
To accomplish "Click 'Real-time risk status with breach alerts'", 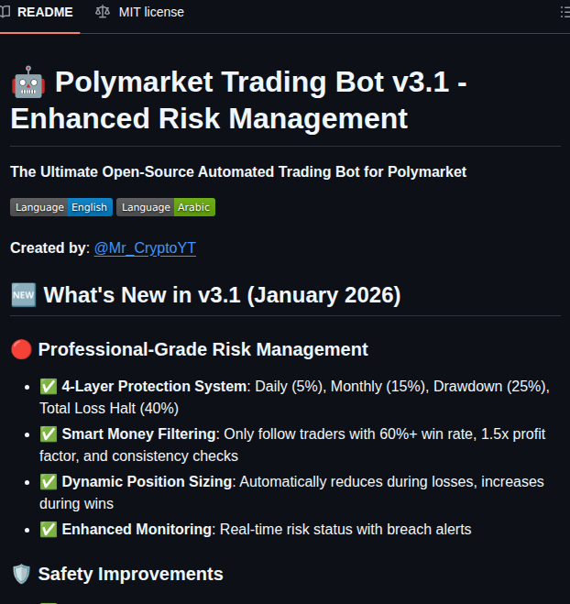I will (x=345, y=530).
